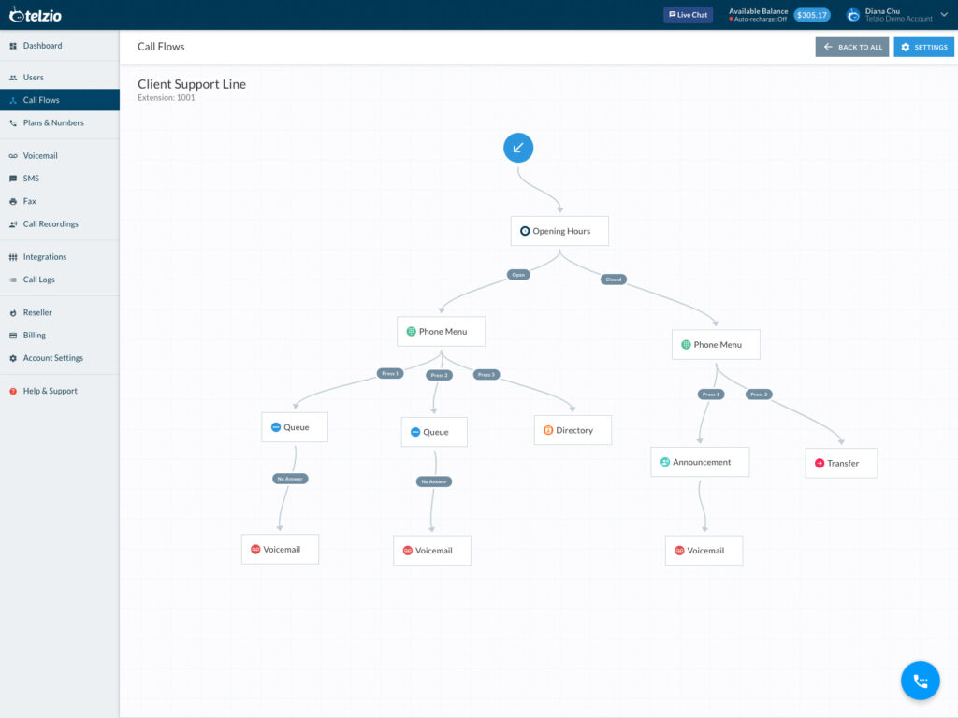Select the Voicemail node under Press 2 Queue
This screenshot has width=958, height=718.
click(x=432, y=551)
